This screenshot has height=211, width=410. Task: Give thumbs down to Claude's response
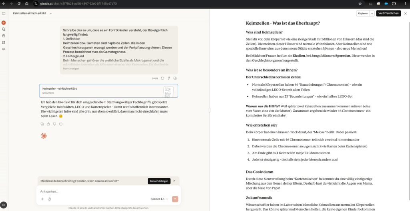pyautogui.click(x=54, y=124)
